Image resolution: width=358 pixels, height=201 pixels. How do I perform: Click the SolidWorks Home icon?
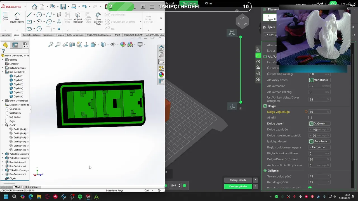34,7
